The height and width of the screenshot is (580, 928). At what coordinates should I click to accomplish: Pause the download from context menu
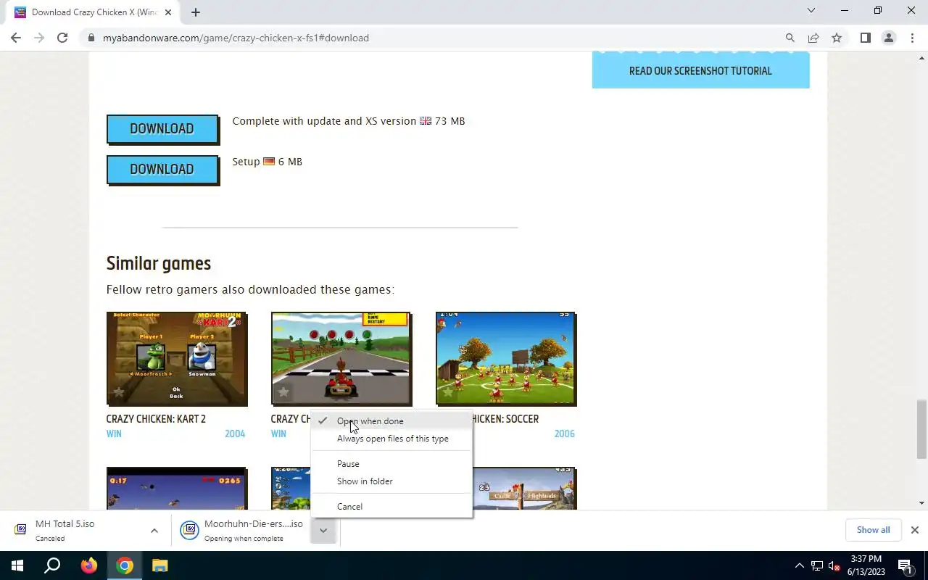(x=391, y=464)
